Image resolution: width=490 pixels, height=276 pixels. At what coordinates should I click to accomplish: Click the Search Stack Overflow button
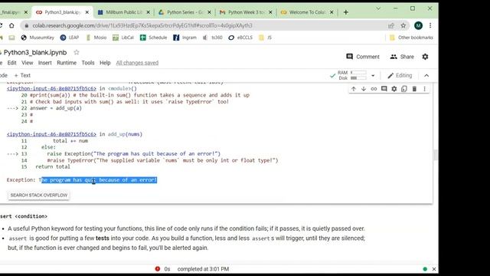[x=39, y=195]
